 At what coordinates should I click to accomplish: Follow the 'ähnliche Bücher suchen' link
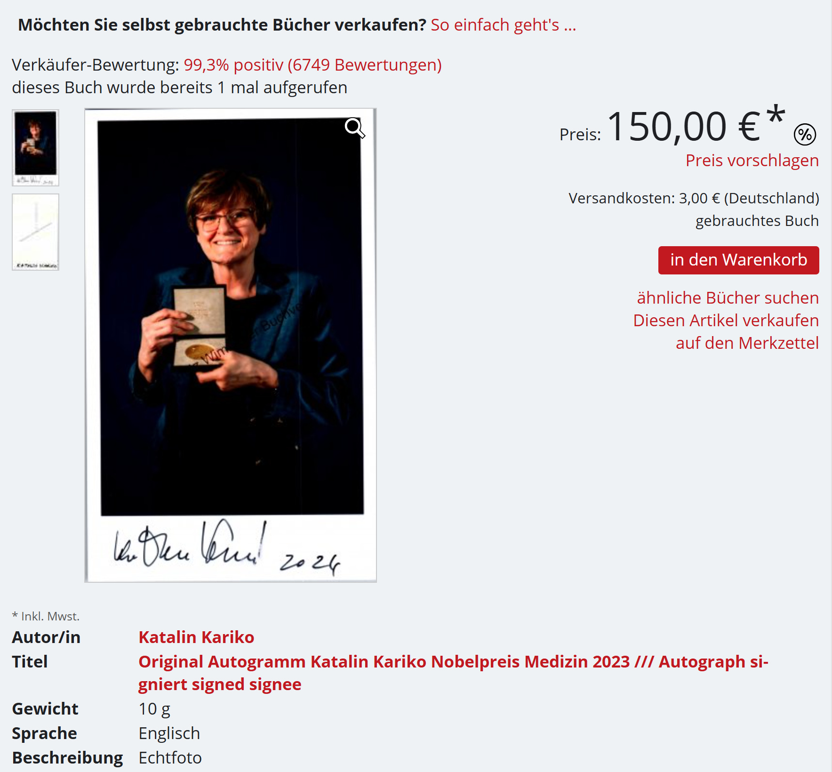(x=728, y=298)
